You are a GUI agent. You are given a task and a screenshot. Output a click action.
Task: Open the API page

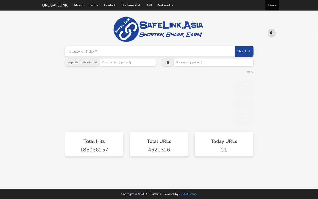(x=149, y=5)
